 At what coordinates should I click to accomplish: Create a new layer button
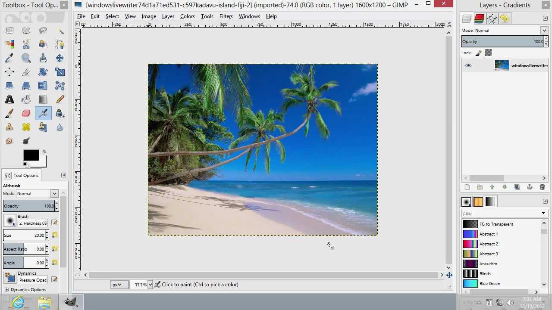point(467,187)
